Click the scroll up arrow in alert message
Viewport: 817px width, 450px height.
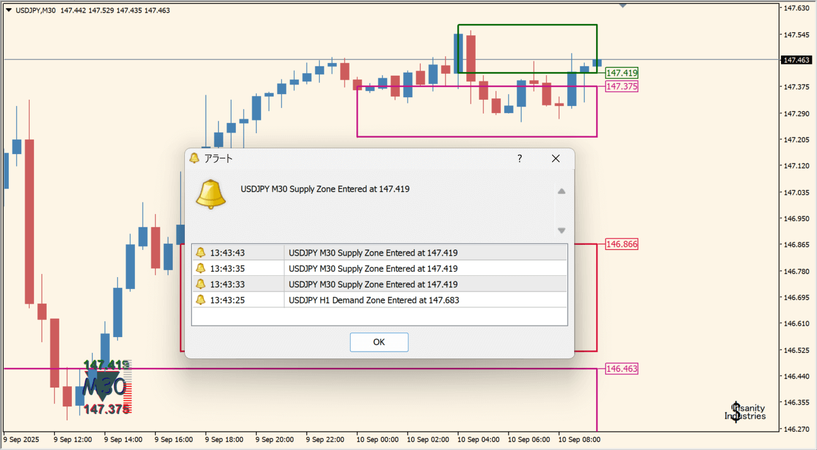561,191
